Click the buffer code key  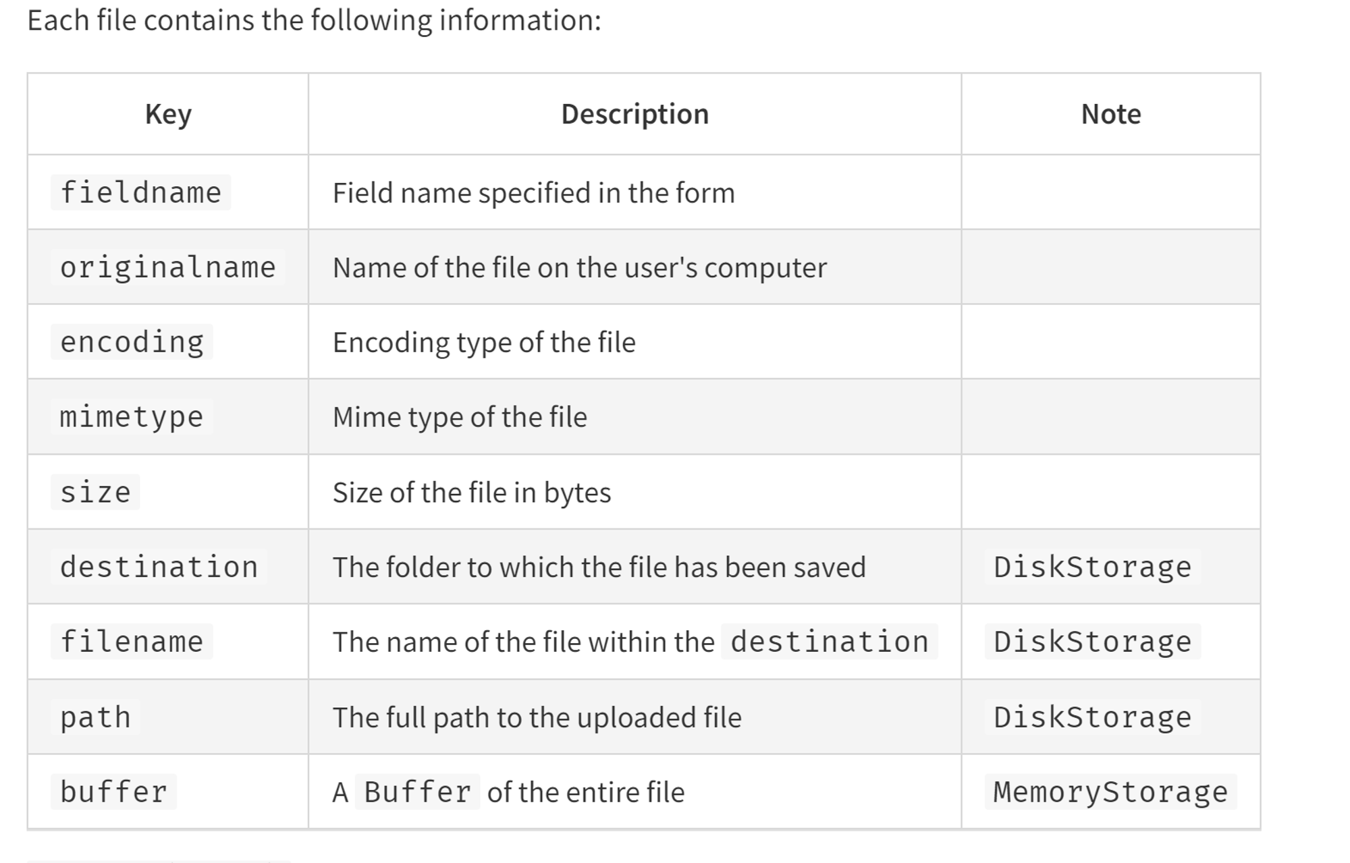pyautogui.click(x=113, y=791)
